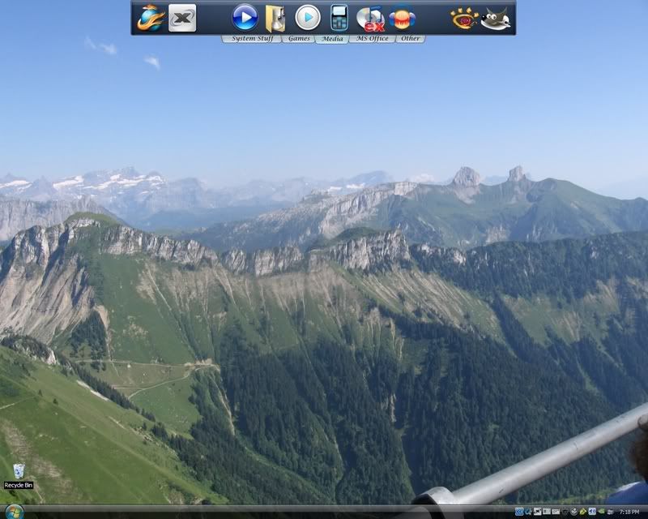Launch the white round player with blue play arrow
This screenshot has width=648, height=519.
(x=308, y=18)
